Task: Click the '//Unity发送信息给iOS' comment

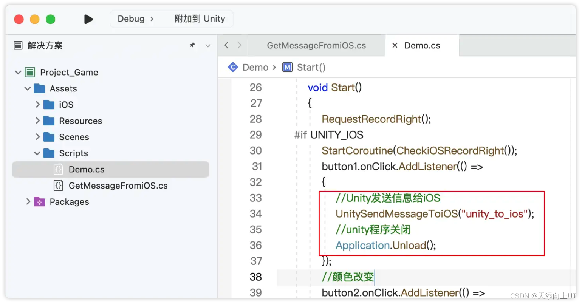Action: click(x=388, y=198)
